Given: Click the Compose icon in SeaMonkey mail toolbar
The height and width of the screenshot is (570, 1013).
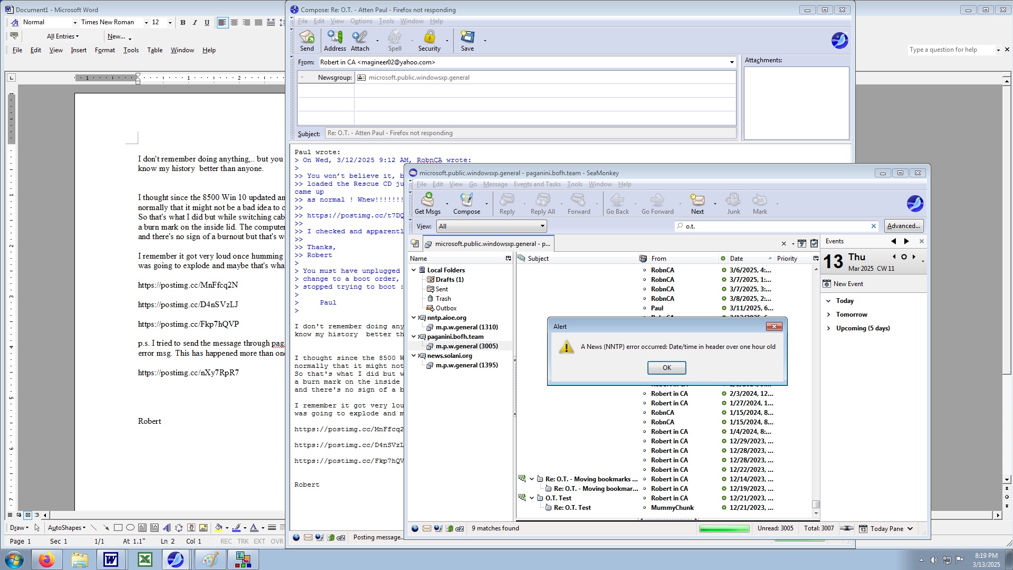Looking at the screenshot, I should pyautogui.click(x=466, y=204).
